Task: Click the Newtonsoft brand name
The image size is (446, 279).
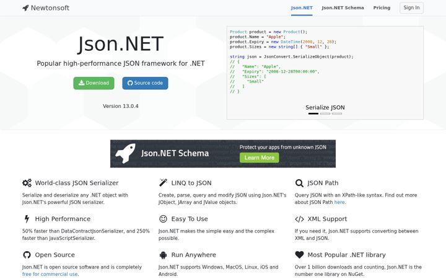Action: [50, 8]
